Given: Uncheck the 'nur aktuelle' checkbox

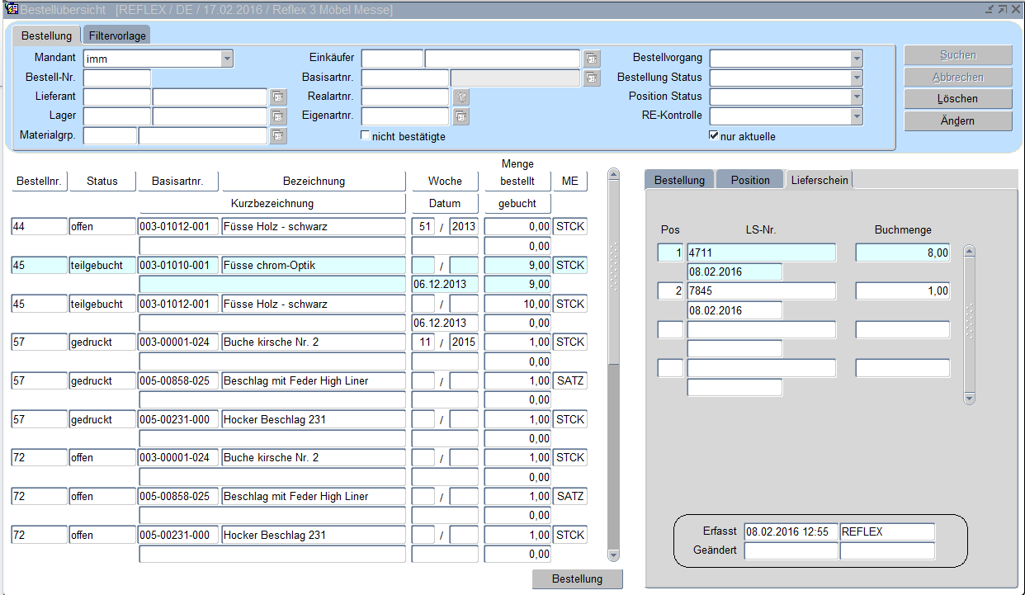Looking at the screenshot, I should click(714, 136).
